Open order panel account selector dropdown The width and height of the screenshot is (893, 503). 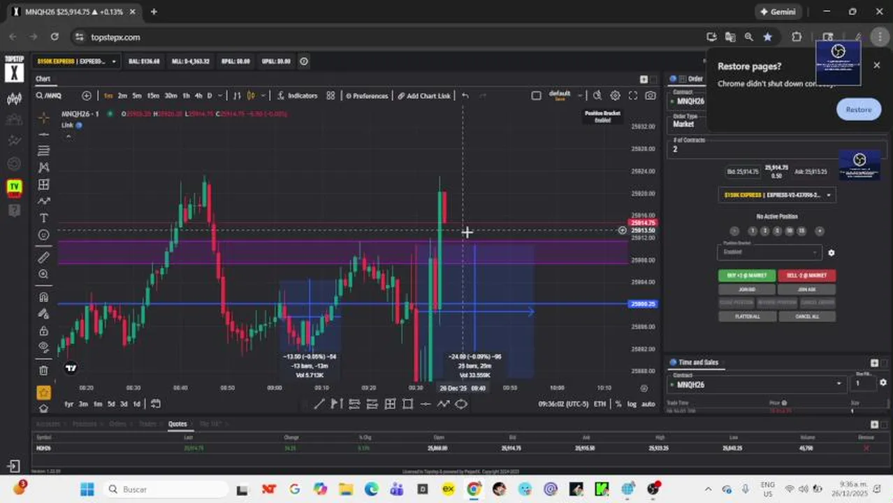pyautogui.click(x=777, y=195)
